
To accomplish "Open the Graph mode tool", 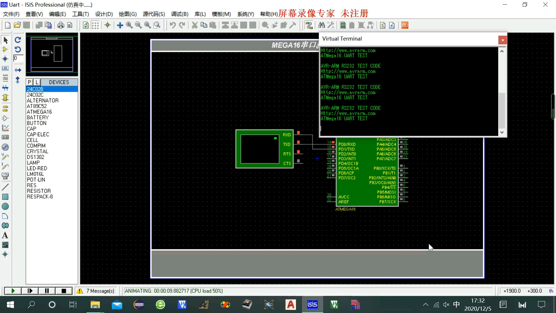I will coord(5,128).
